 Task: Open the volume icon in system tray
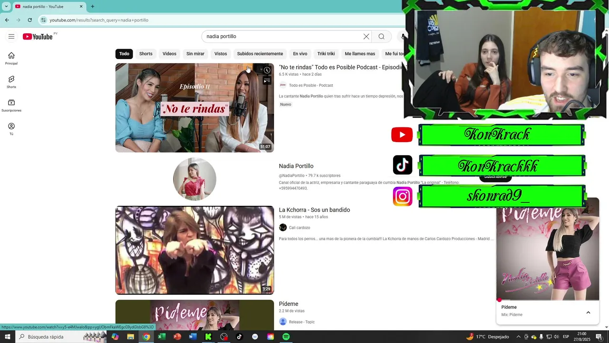(557, 337)
